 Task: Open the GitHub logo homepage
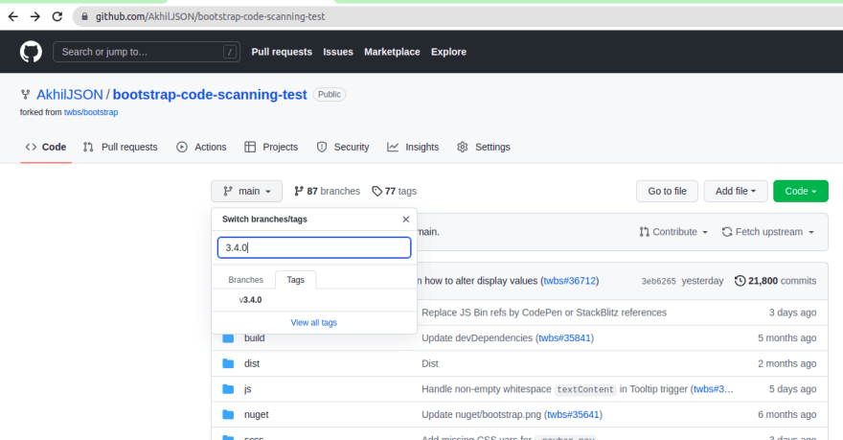click(x=31, y=52)
